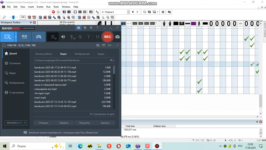Open Сортировка по дате sorting option
This screenshot has width=266, height=150.
point(102,114)
